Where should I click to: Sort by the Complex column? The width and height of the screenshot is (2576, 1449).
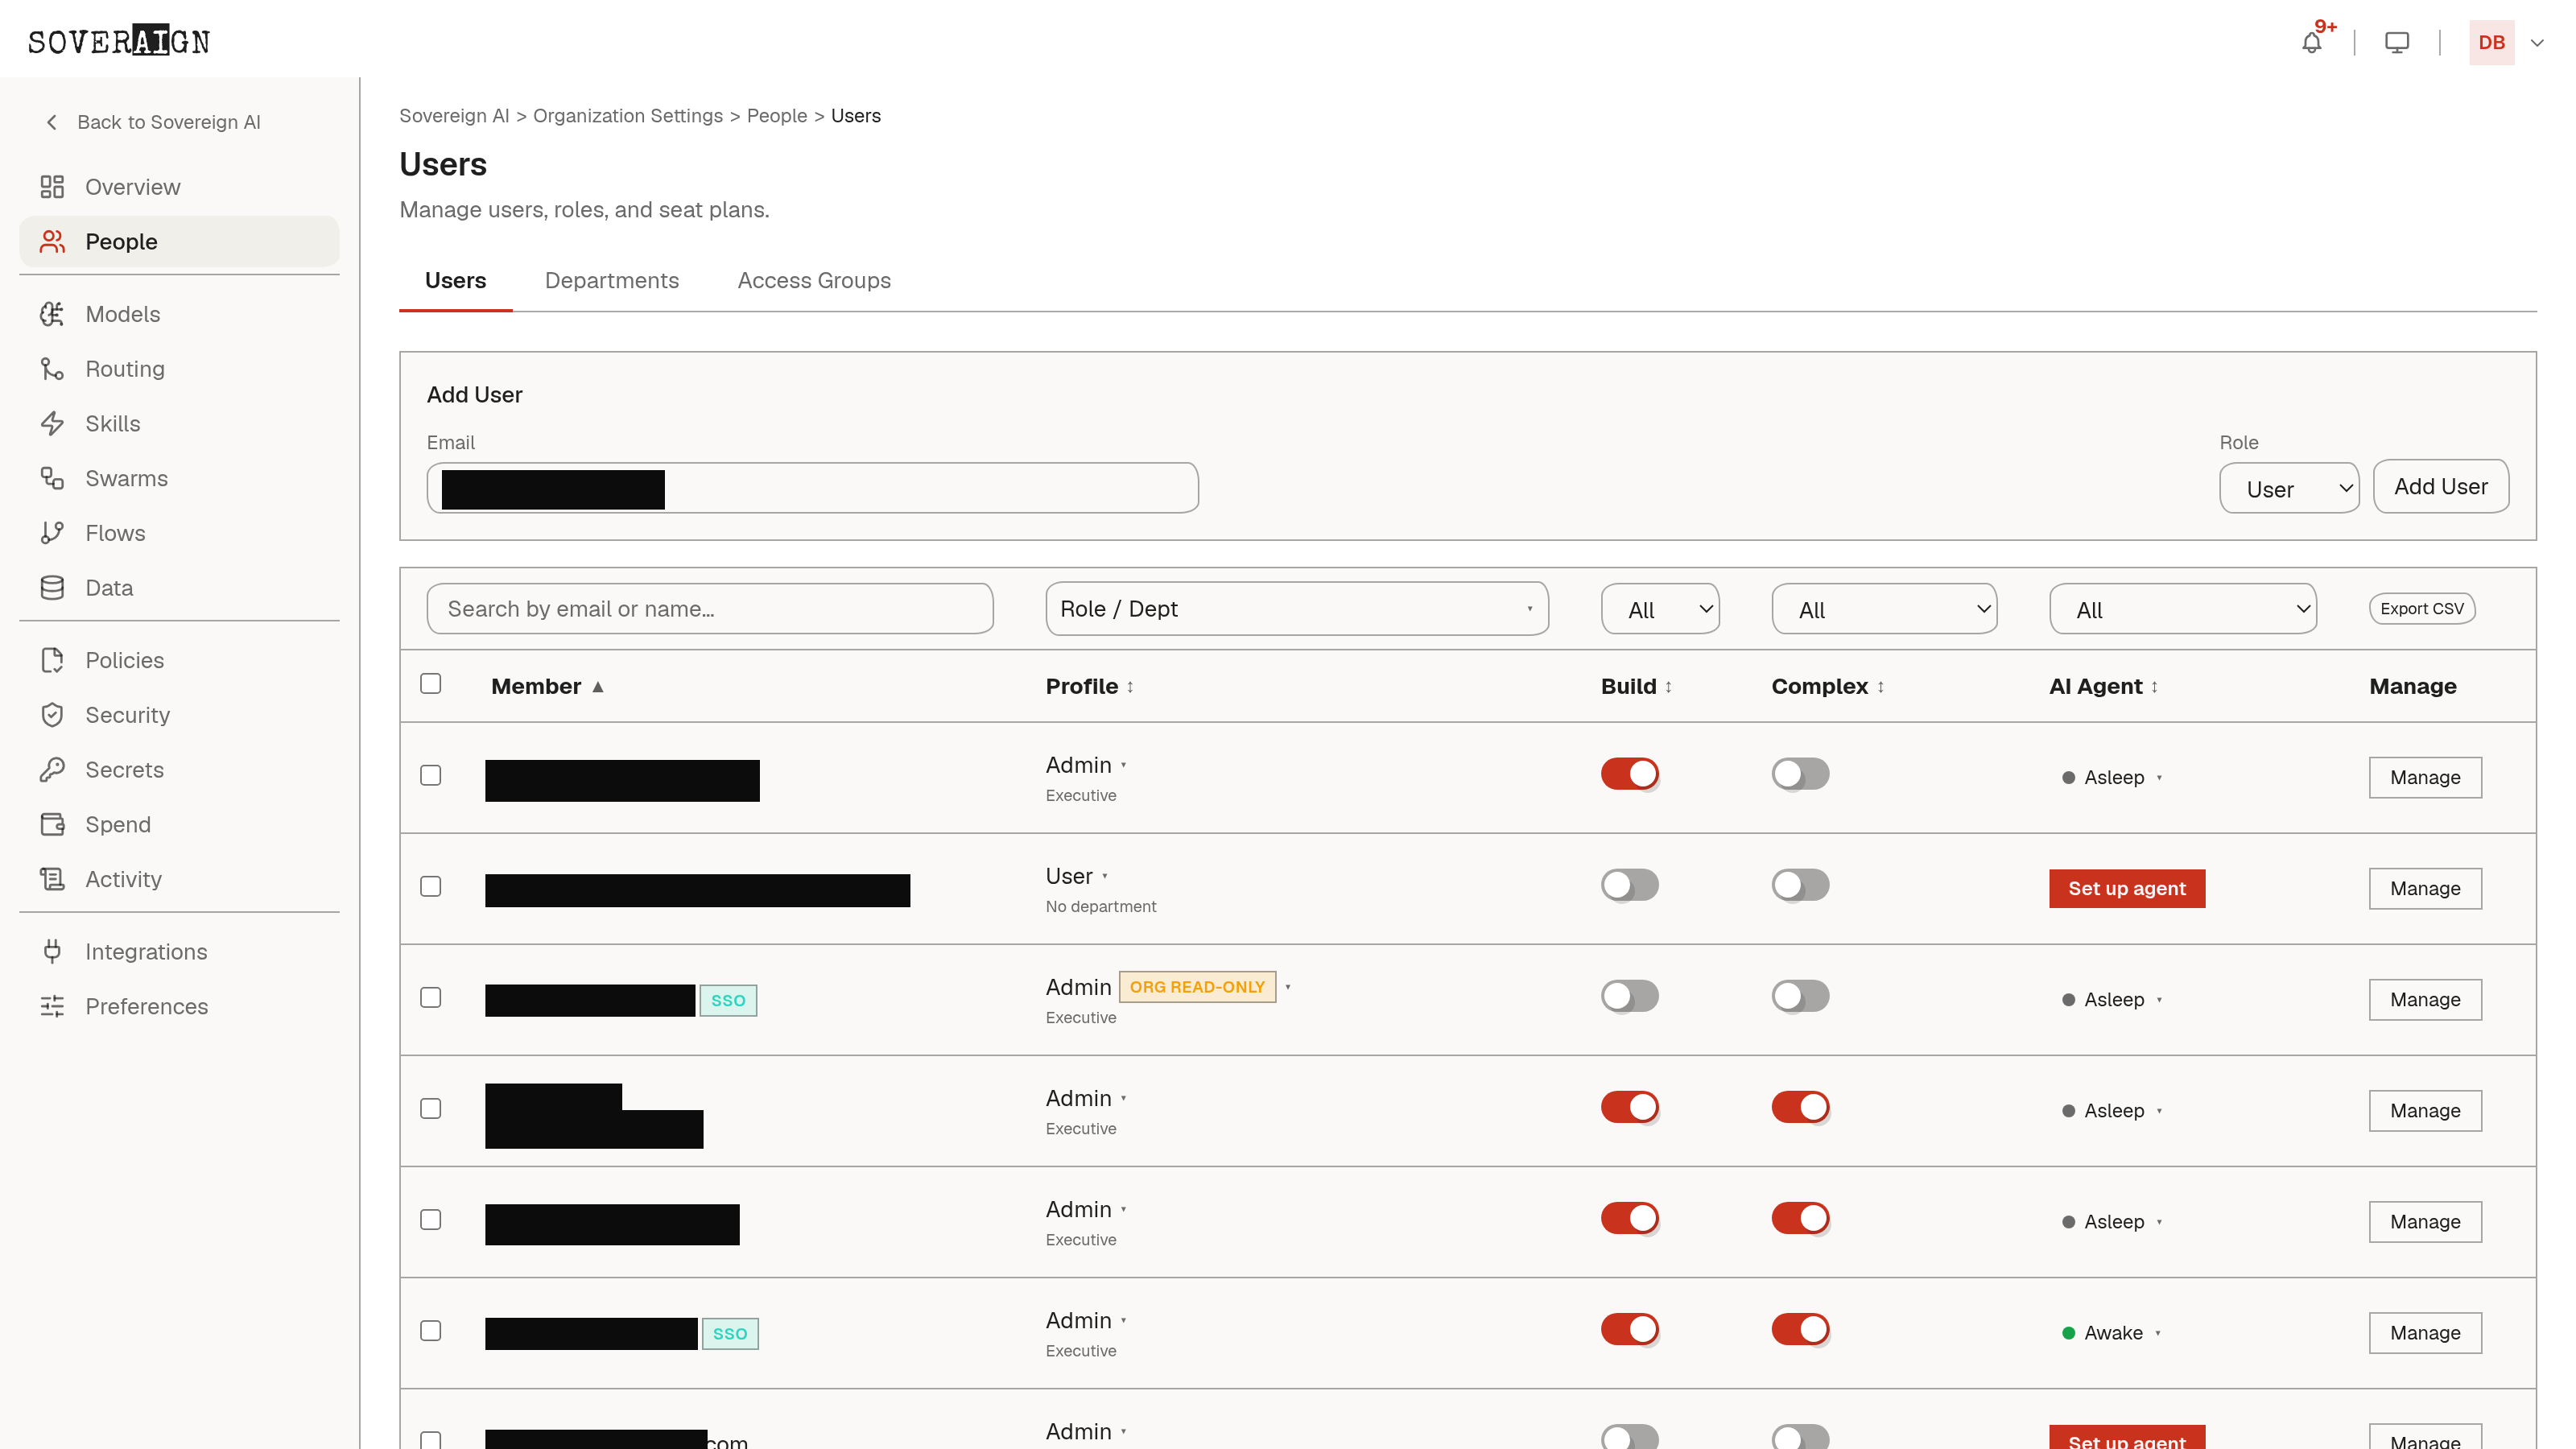pos(1828,687)
